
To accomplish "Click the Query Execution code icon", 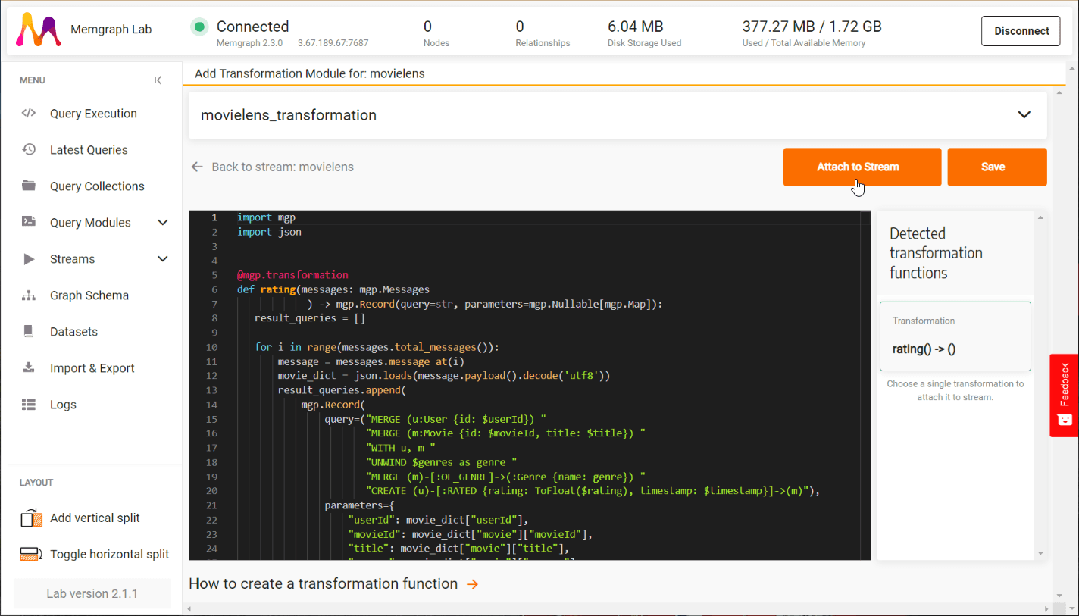I will 29,114.
